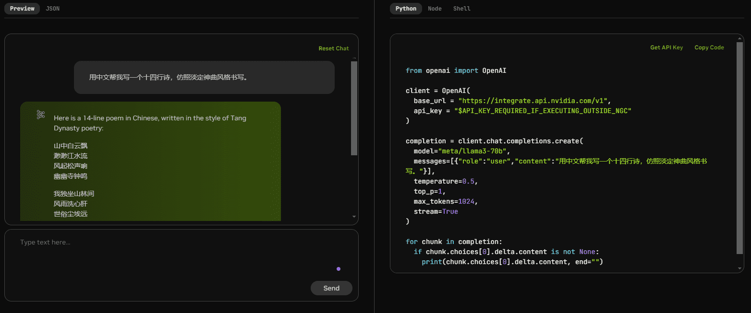This screenshot has height=313, width=751.
Task: Click the 'if chunk.choices[0].delta.content' line
Action: pyautogui.click(x=506, y=252)
